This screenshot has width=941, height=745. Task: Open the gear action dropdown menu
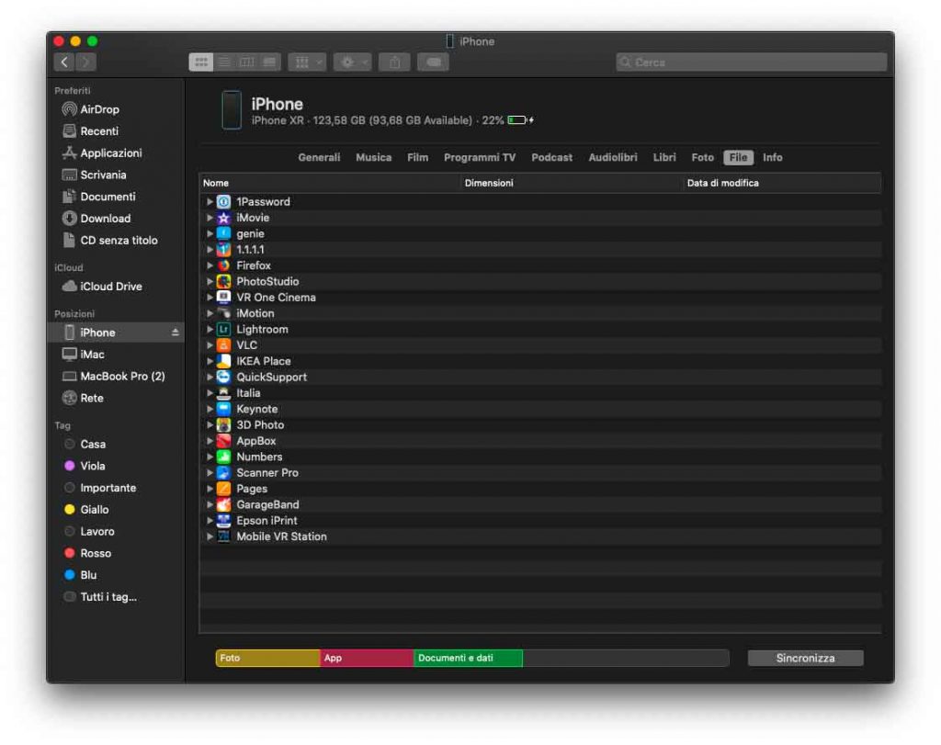coord(352,62)
